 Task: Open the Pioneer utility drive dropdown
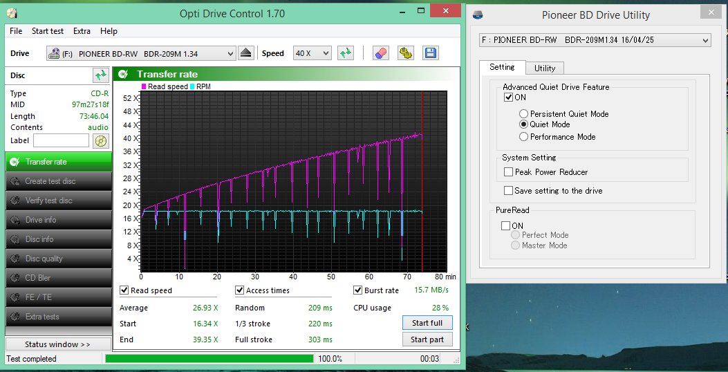pos(595,40)
